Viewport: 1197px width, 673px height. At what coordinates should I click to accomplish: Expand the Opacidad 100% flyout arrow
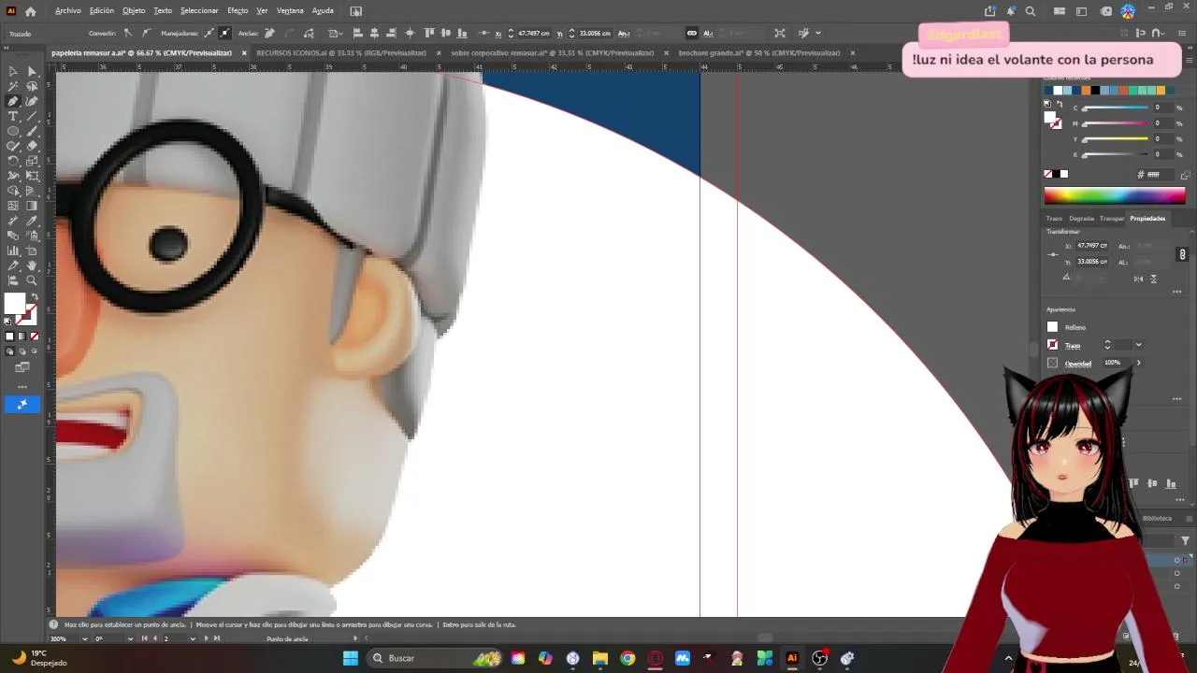coord(1138,363)
